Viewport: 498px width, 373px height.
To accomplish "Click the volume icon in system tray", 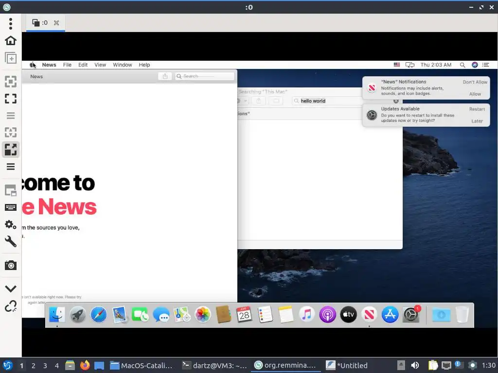I will pos(415,365).
